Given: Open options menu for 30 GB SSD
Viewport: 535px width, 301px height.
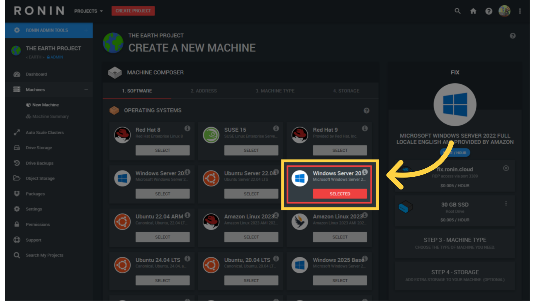Looking at the screenshot, I should 506,203.
